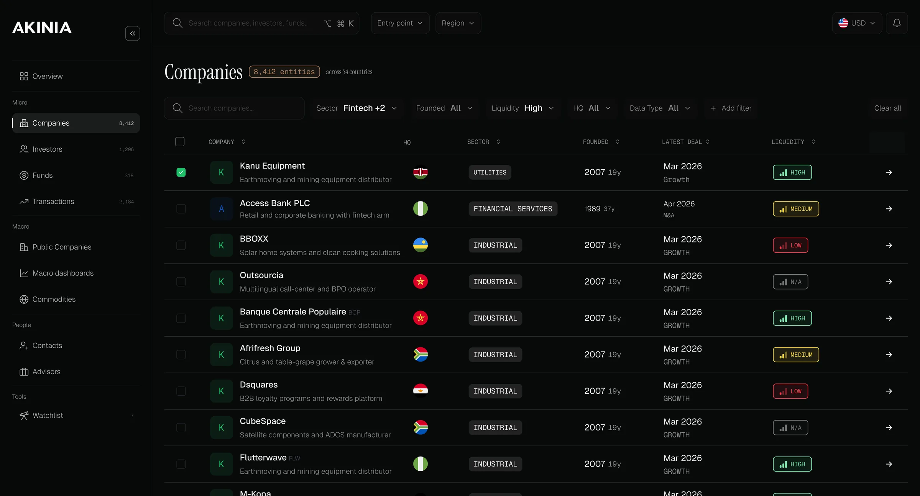Open Watchlist in sidebar
Image resolution: width=920 pixels, height=496 pixels.
(76, 415)
